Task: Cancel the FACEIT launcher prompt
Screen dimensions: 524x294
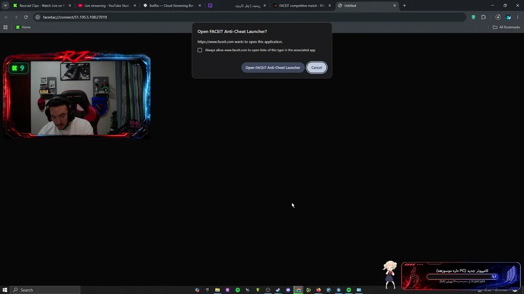Action: (x=316, y=68)
